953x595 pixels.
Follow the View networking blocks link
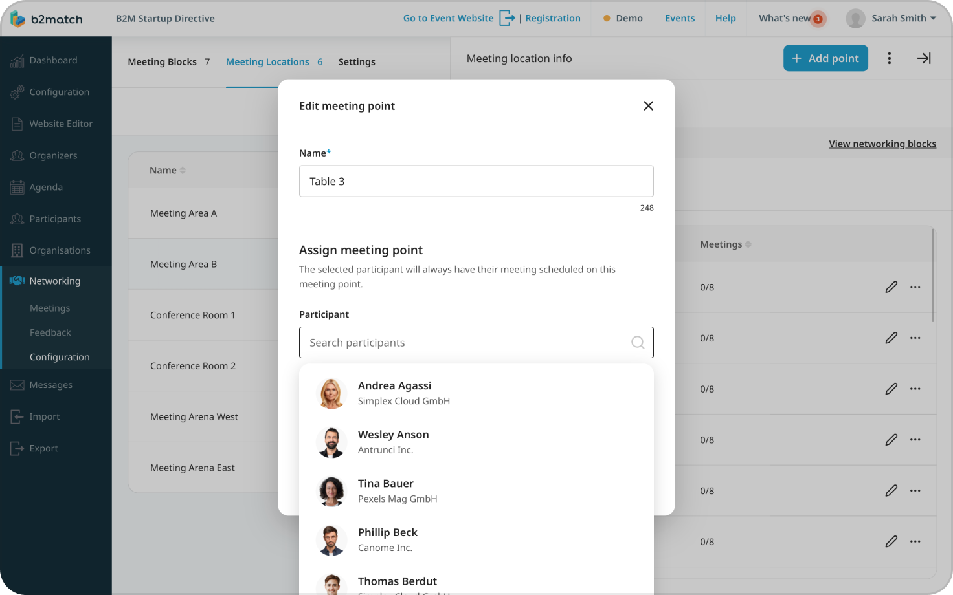point(882,144)
